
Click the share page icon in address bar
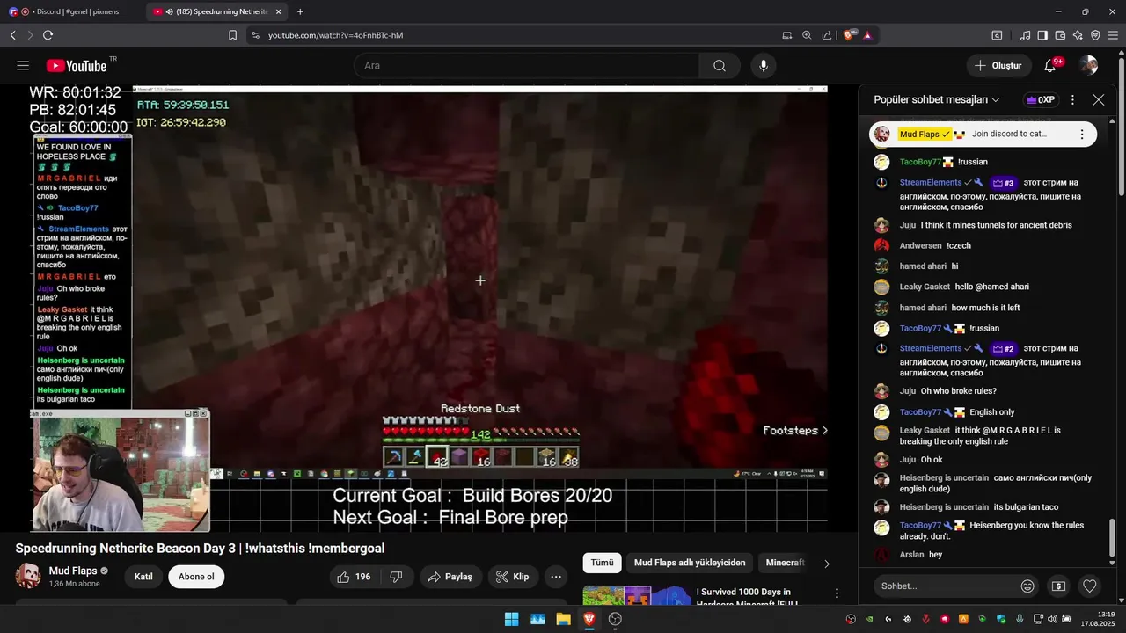[827, 35]
